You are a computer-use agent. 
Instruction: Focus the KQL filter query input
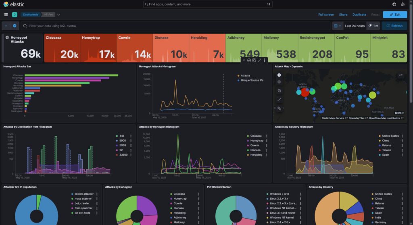pyautogui.click(x=175, y=26)
